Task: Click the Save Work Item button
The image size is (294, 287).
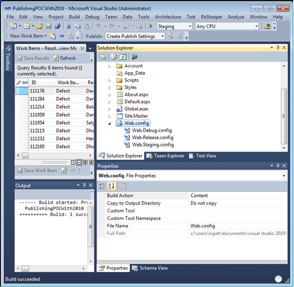Action: tap(37, 171)
